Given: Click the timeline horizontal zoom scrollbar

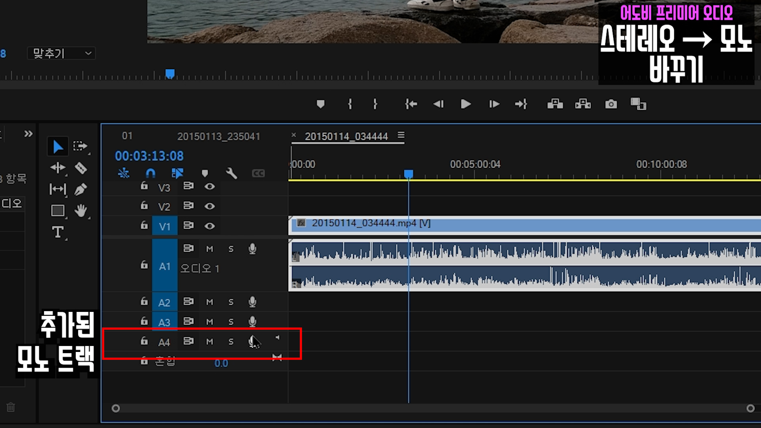Looking at the screenshot, I should coord(432,408).
